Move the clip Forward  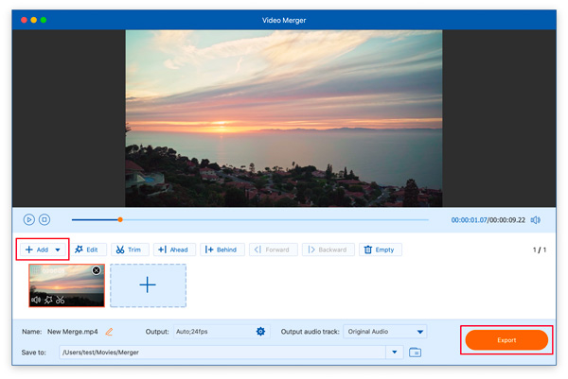pyautogui.click(x=274, y=250)
